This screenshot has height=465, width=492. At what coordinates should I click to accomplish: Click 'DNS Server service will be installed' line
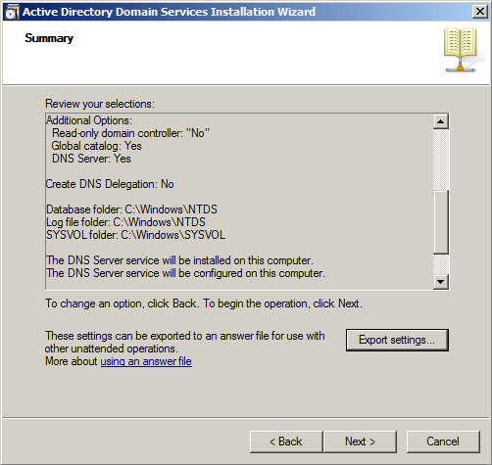coord(179,260)
